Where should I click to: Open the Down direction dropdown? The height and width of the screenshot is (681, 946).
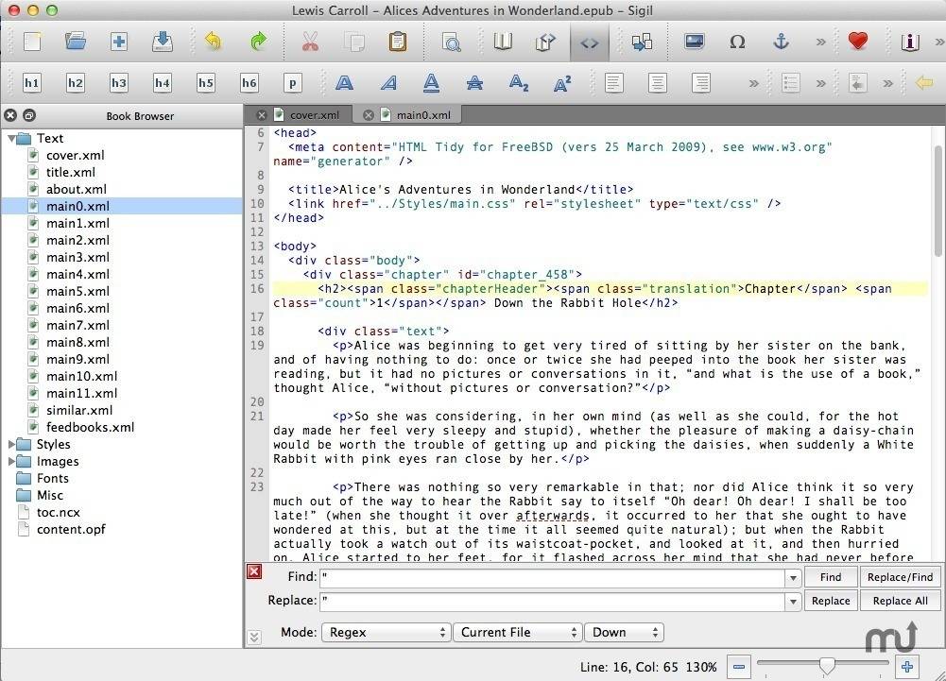coord(624,632)
